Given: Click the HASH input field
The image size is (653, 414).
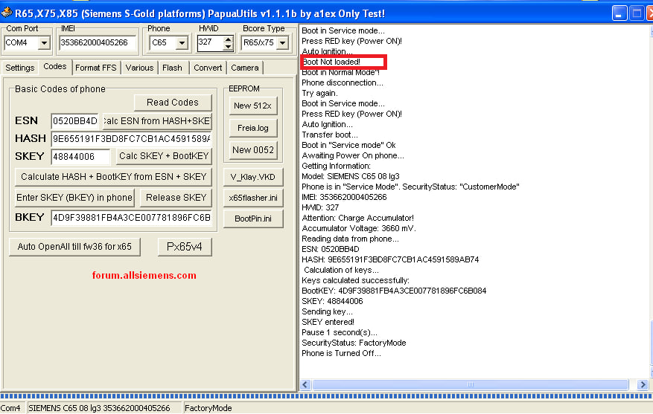Looking at the screenshot, I should tap(131, 138).
